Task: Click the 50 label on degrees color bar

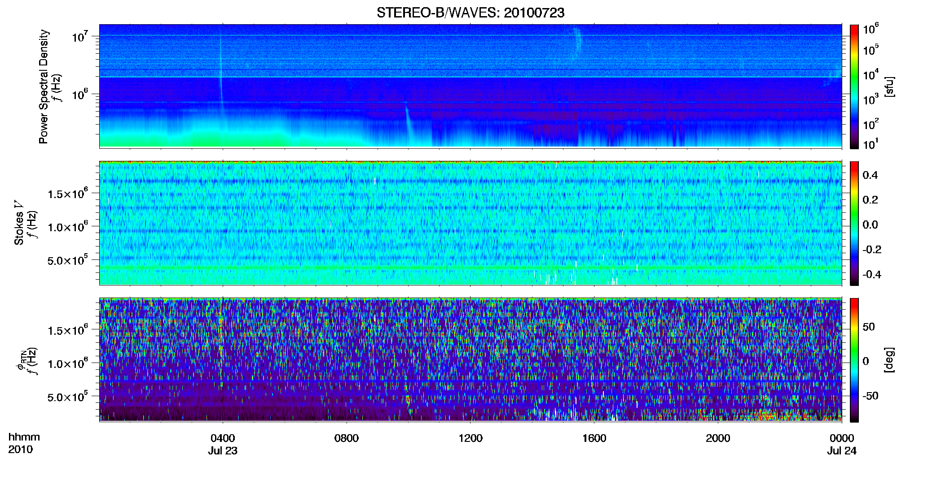Action: coord(869,327)
